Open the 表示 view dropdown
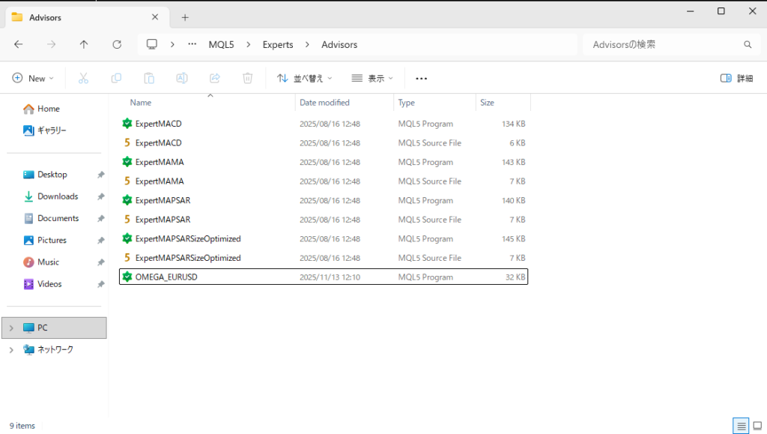The width and height of the screenshot is (767, 434). pos(372,78)
